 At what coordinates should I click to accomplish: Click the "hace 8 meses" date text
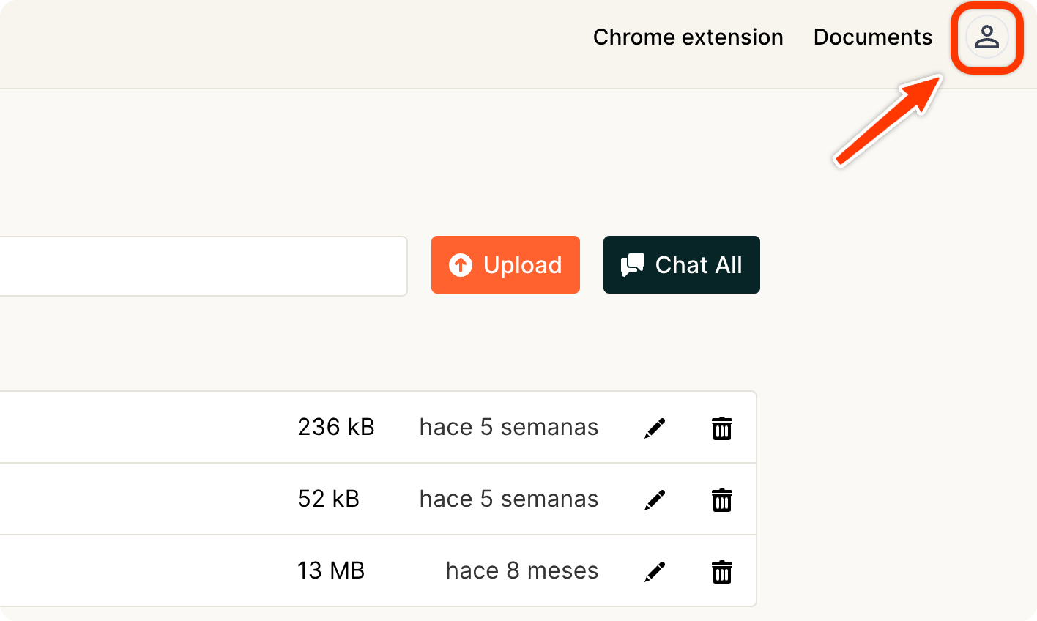521,570
